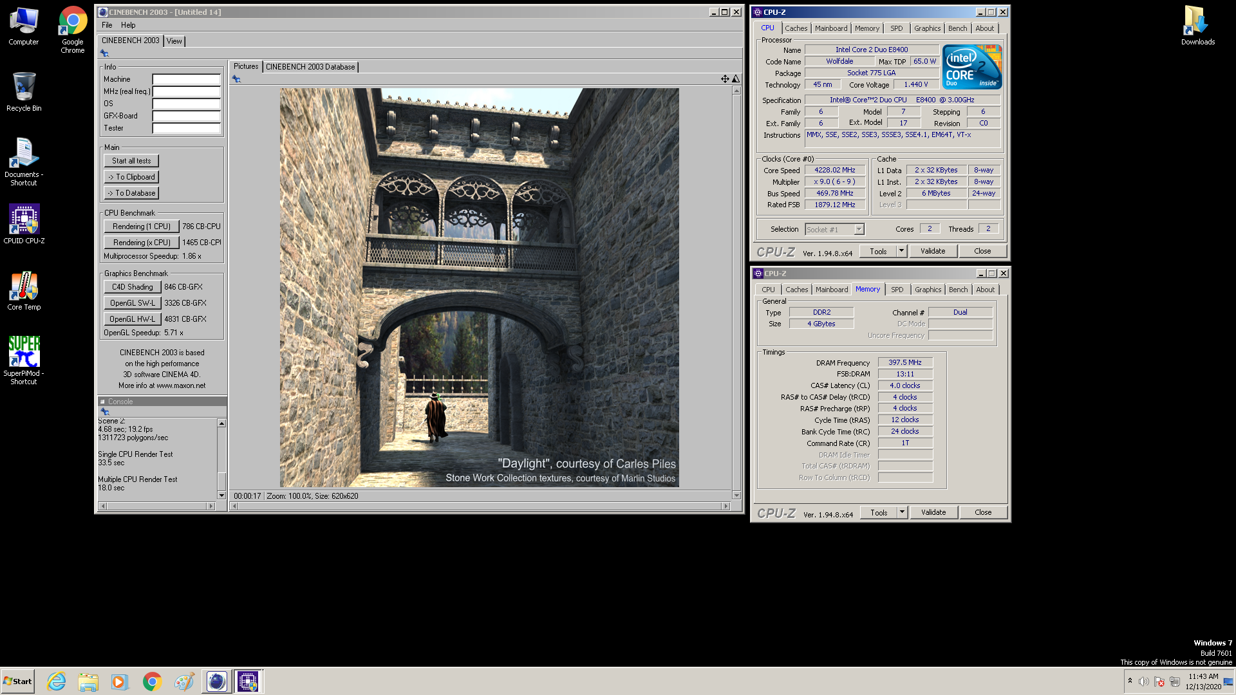
Task: Expand Tools dropdown arrow in top CPU-Z
Action: (901, 251)
